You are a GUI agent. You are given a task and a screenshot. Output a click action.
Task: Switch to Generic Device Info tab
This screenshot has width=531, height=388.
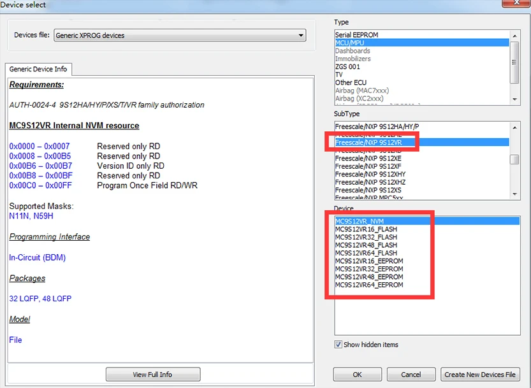tap(38, 69)
